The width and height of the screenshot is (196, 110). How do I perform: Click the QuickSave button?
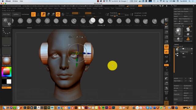coord(122,6)
